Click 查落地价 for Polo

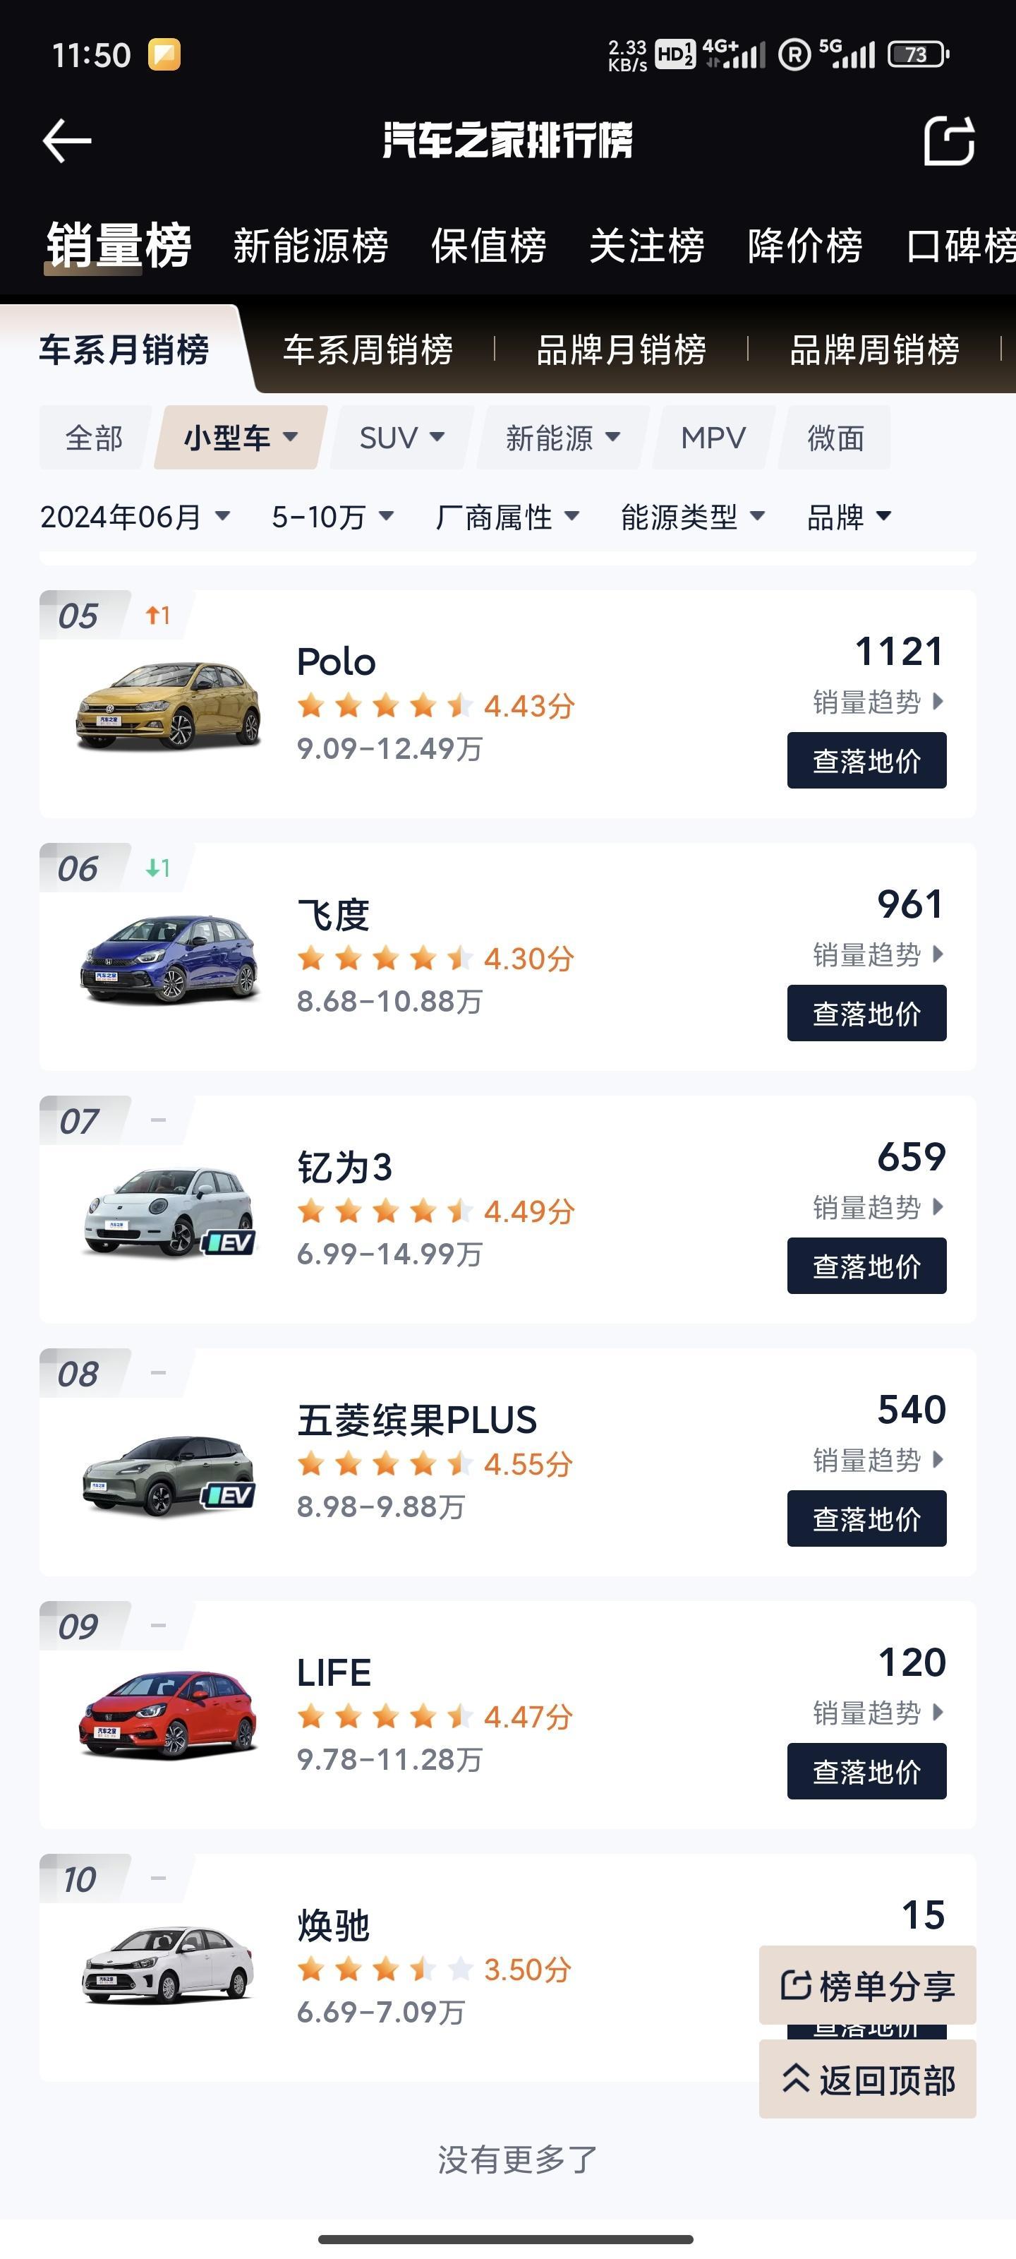coord(866,760)
